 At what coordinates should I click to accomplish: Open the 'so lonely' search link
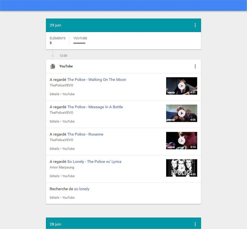pos(81,189)
